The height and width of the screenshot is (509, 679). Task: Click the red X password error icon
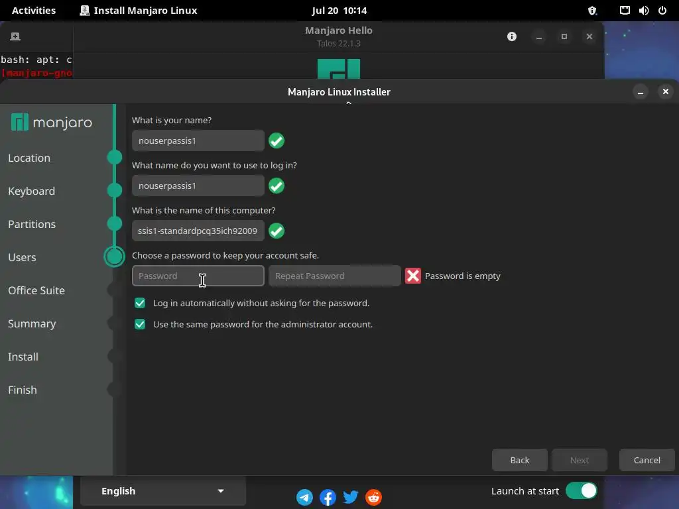(x=413, y=276)
